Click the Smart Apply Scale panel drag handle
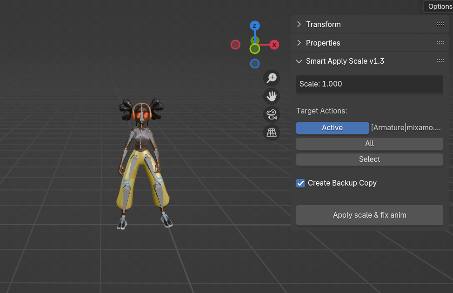The width and height of the screenshot is (453, 293). tap(440, 60)
